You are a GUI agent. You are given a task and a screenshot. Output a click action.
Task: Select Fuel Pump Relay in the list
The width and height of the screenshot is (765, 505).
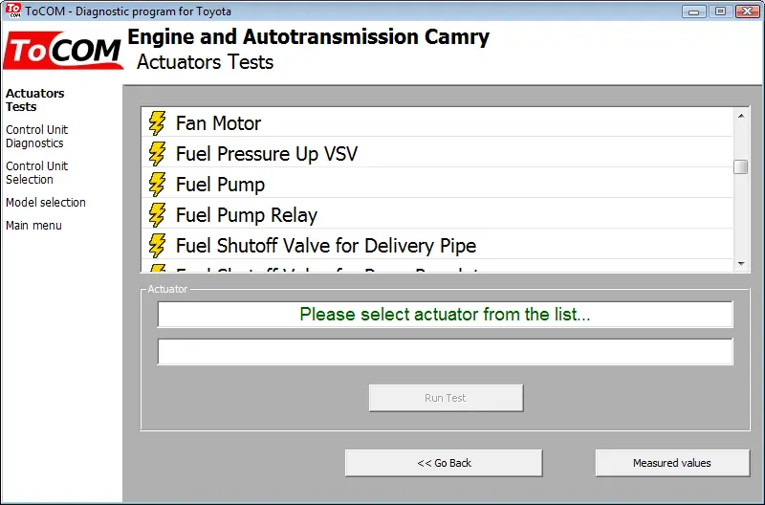437,215
